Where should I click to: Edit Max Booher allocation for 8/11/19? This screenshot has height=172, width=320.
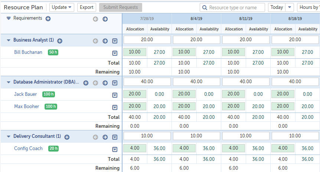pyautogui.click(x=234, y=106)
